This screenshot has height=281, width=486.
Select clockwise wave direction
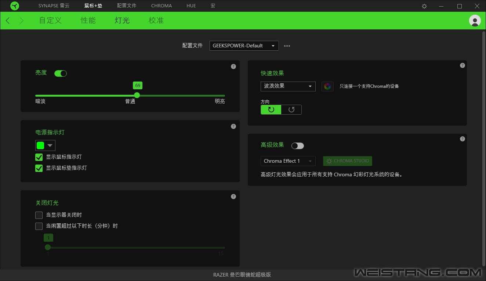pyautogui.click(x=271, y=109)
